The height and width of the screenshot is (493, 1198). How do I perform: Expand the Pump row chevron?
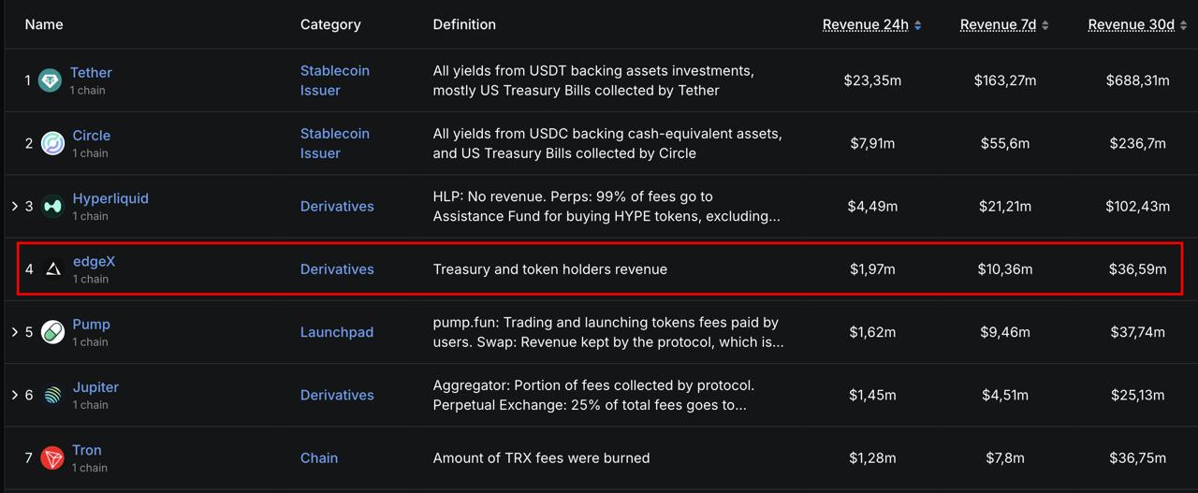click(15, 332)
